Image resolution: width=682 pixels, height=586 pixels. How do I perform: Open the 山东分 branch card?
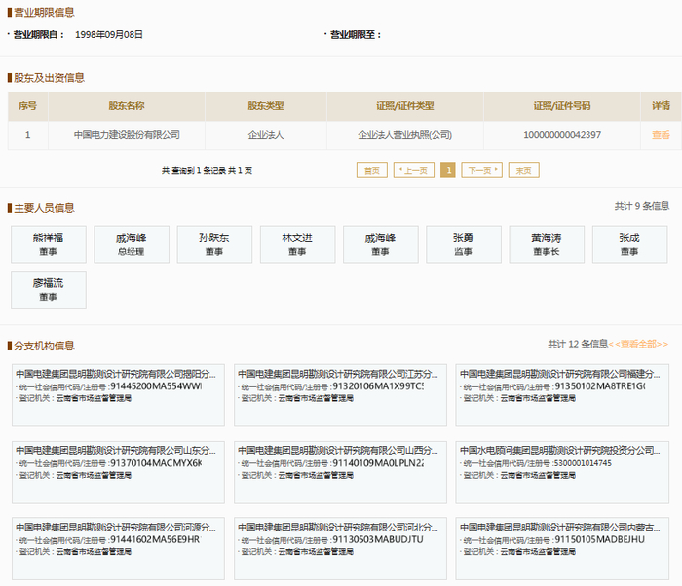[118, 472]
